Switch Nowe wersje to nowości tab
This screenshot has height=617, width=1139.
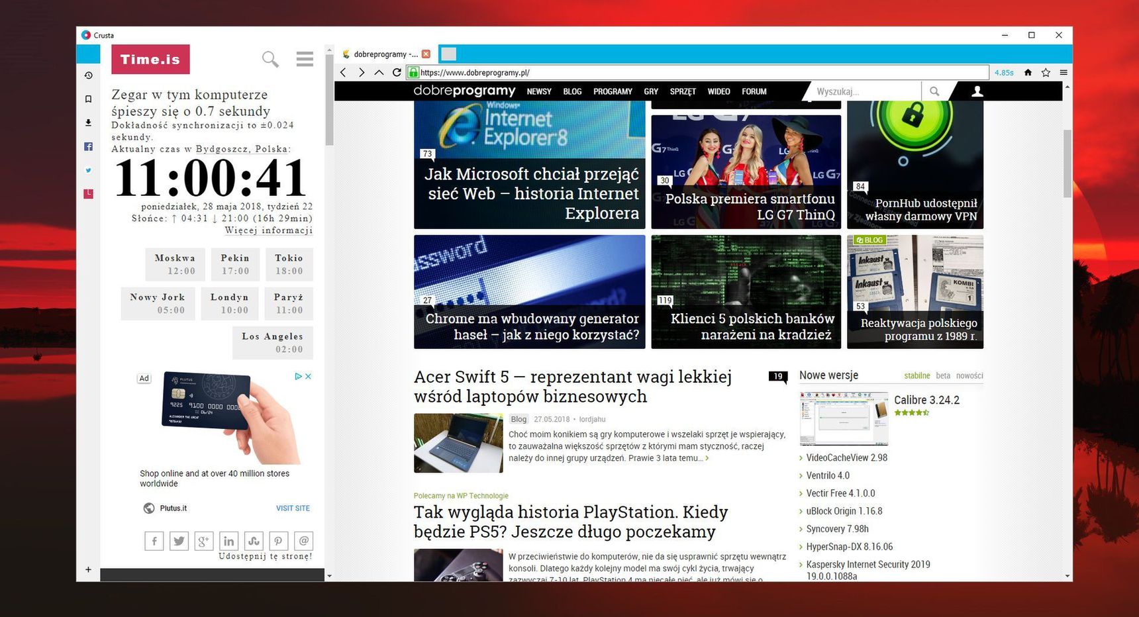969,376
